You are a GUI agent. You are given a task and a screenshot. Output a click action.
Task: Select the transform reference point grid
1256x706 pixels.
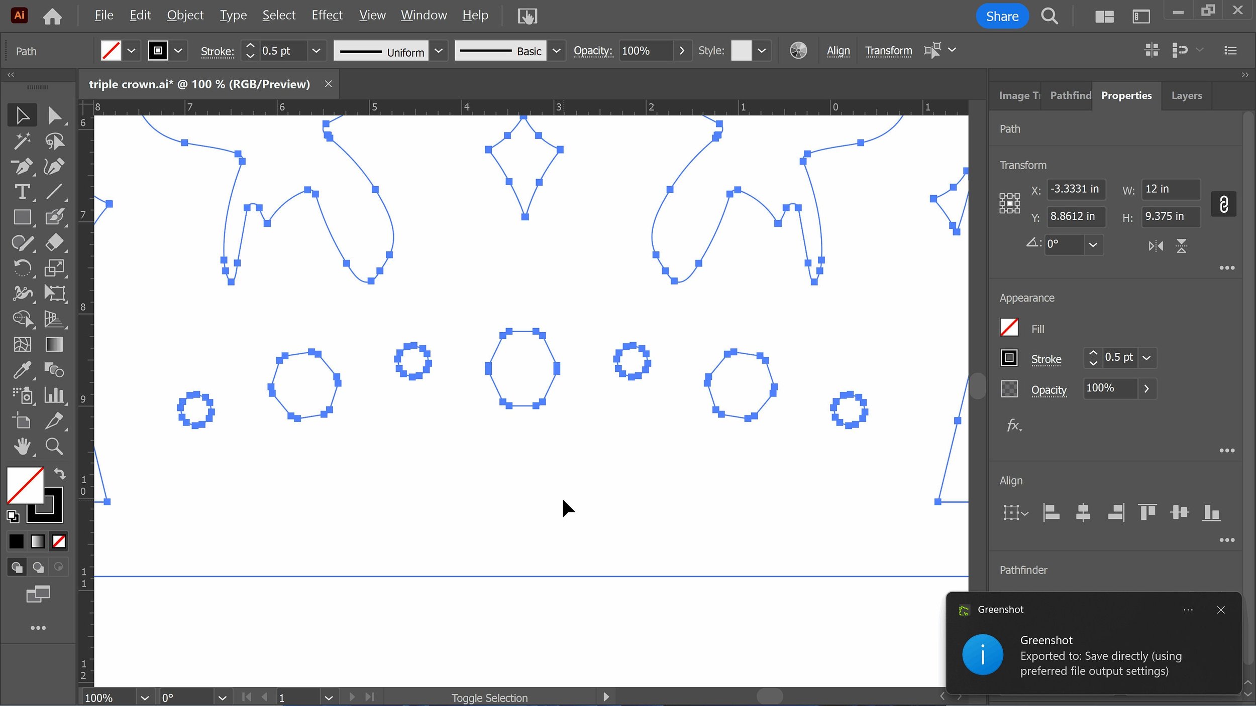click(x=1009, y=204)
